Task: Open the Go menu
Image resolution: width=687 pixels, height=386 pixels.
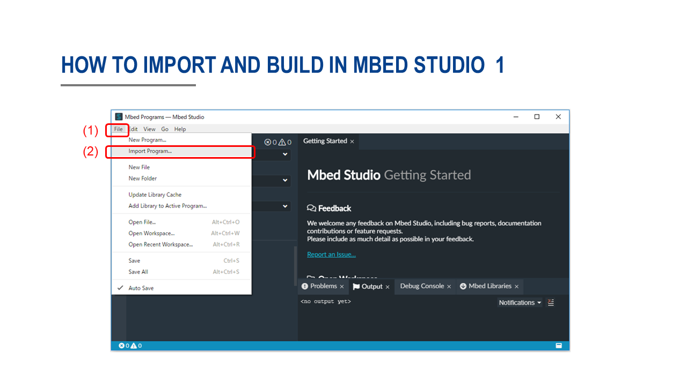Action: point(165,129)
